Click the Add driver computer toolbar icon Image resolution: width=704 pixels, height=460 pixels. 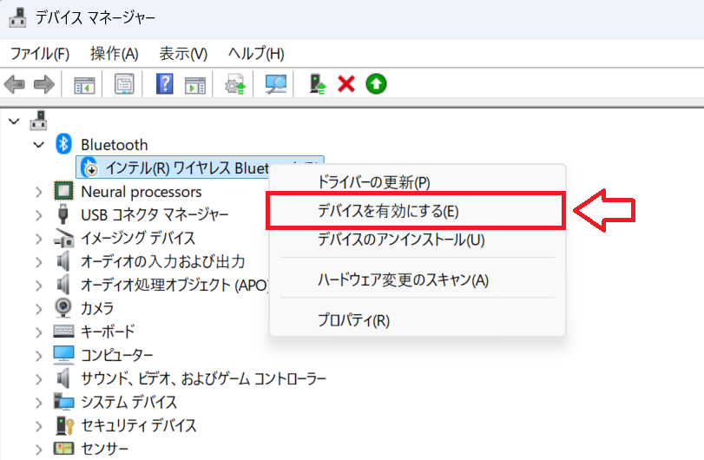318,84
